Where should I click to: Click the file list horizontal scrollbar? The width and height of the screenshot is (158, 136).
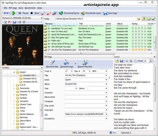click(81, 53)
